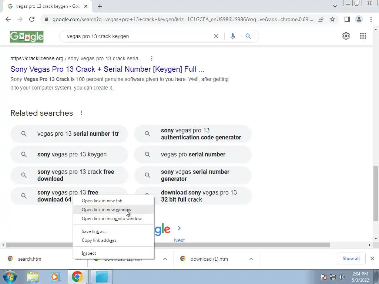This screenshot has height=284, width=379.
Task: Click the scrollbar down arrow
Action: 376,239
